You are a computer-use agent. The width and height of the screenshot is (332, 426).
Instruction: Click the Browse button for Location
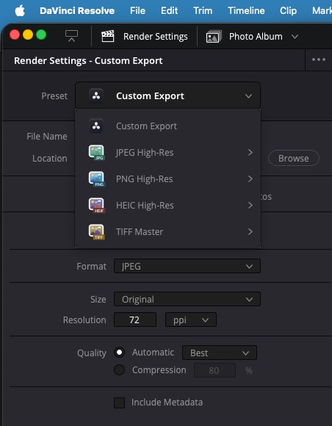click(x=293, y=158)
